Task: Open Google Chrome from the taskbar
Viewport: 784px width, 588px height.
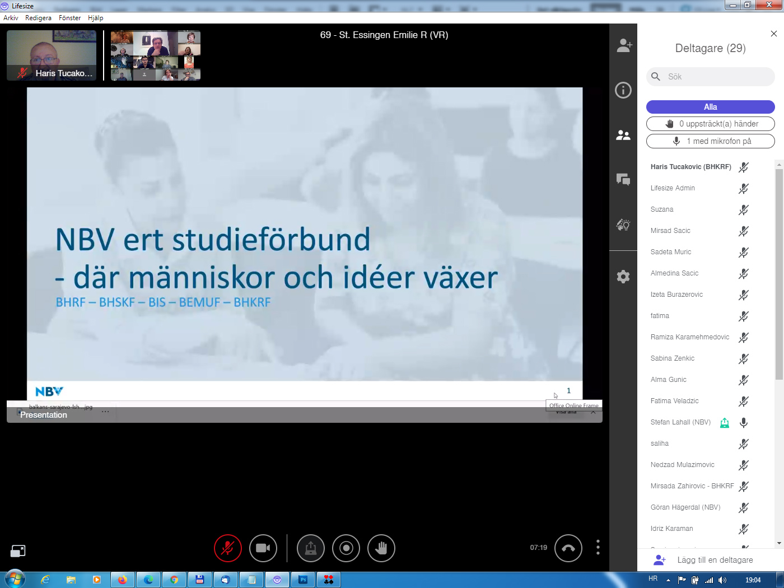Action: [174, 580]
